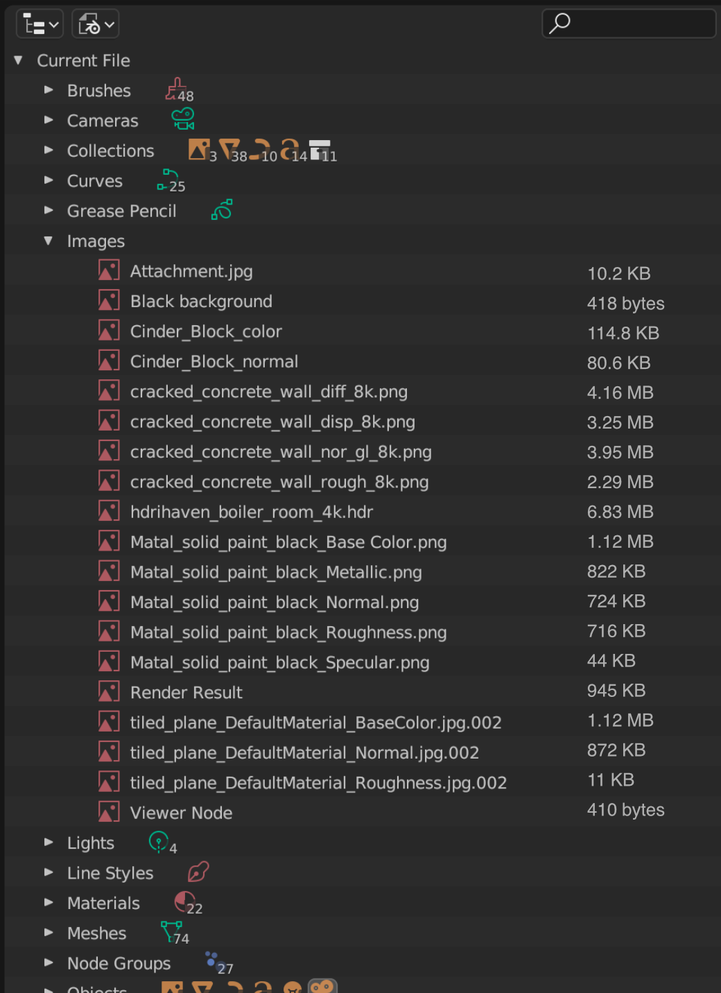Click the Cameras data icon

pos(183,119)
